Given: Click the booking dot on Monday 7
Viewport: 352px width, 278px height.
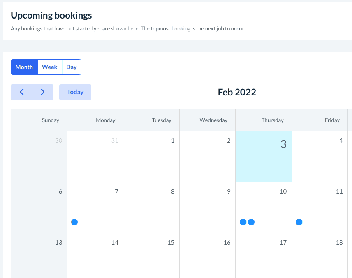Looking at the screenshot, I should [74, 222].
